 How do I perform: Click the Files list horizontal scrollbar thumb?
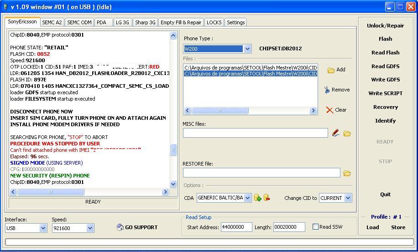pyautogui.click(x=220, y=111)
